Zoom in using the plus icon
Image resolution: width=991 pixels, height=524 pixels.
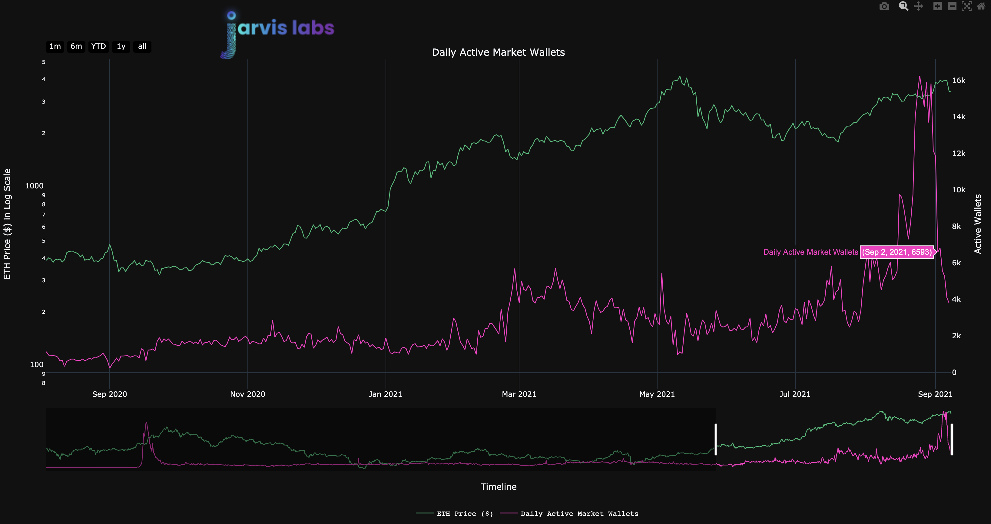click(937, 6)
